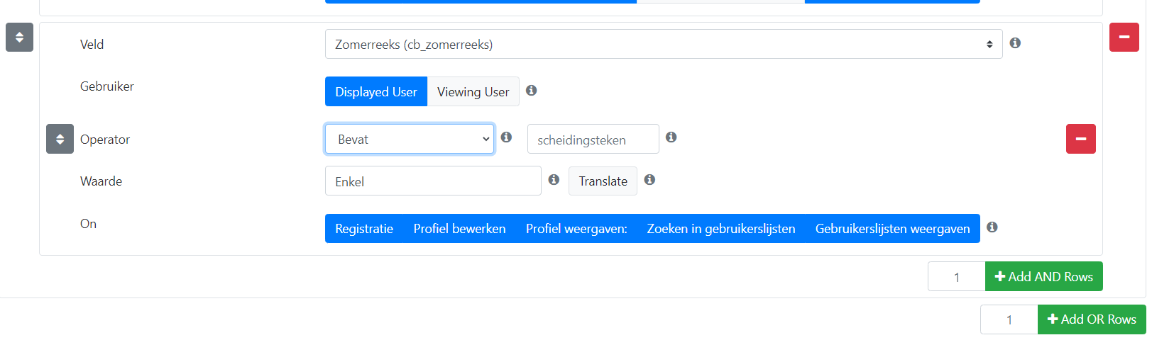Click the Translate button

click(603, 181)
